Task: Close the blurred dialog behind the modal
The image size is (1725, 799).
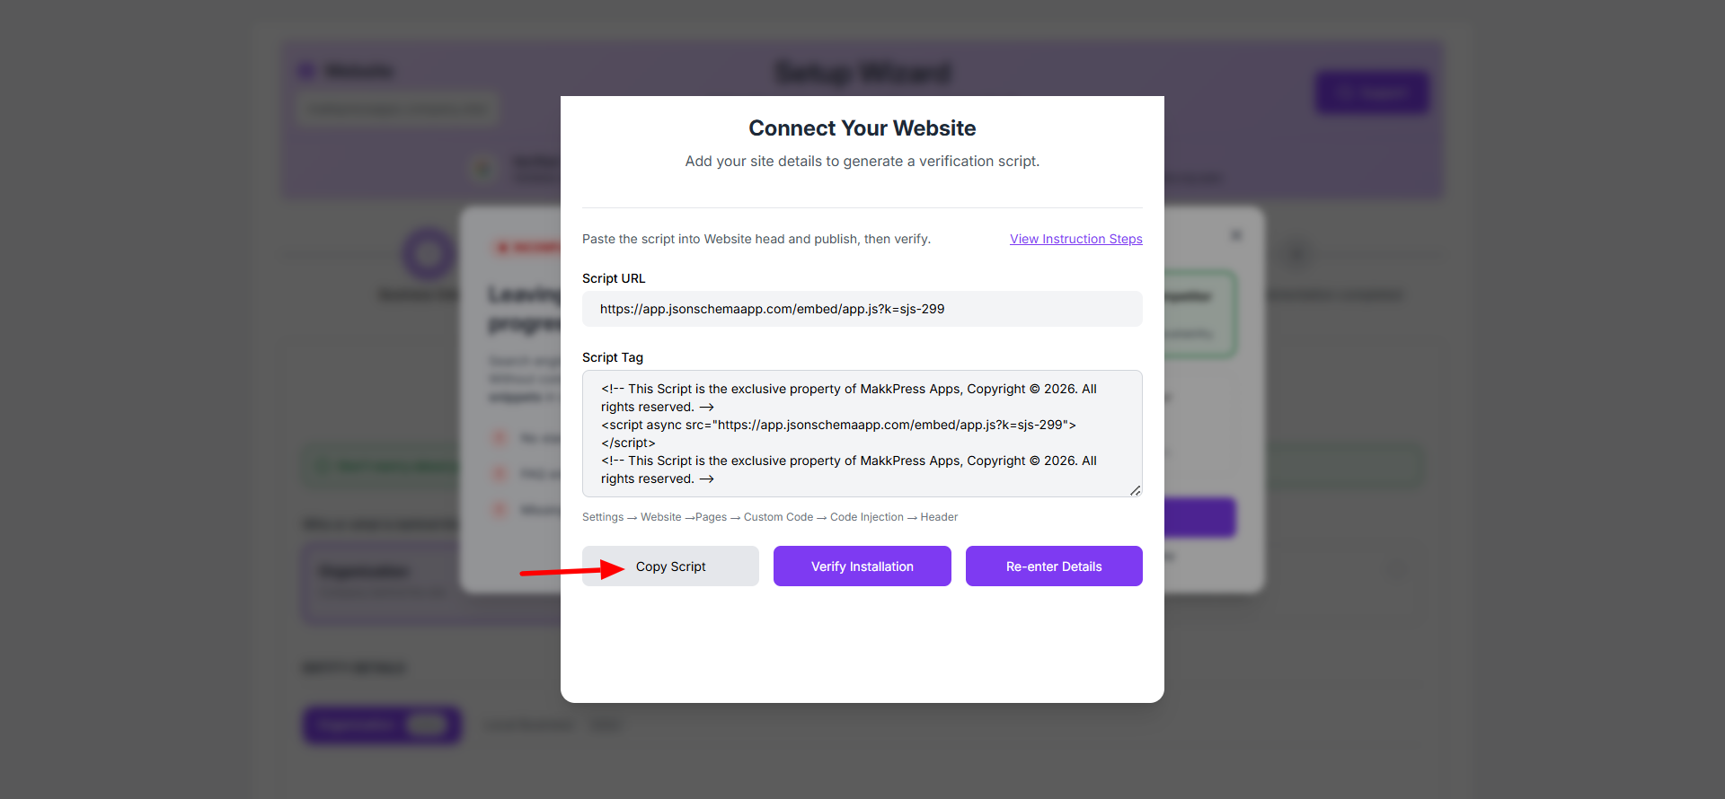Action: 1236,235
